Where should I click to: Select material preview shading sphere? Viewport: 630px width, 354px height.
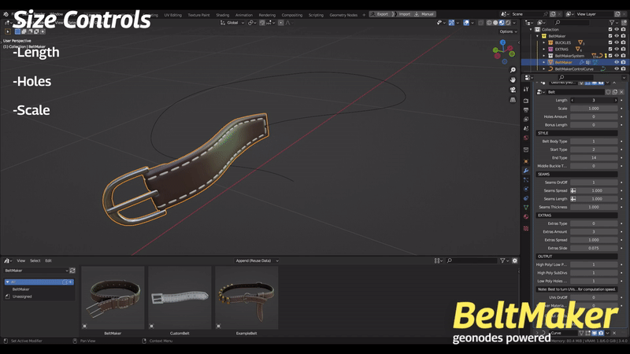(502, 23)
